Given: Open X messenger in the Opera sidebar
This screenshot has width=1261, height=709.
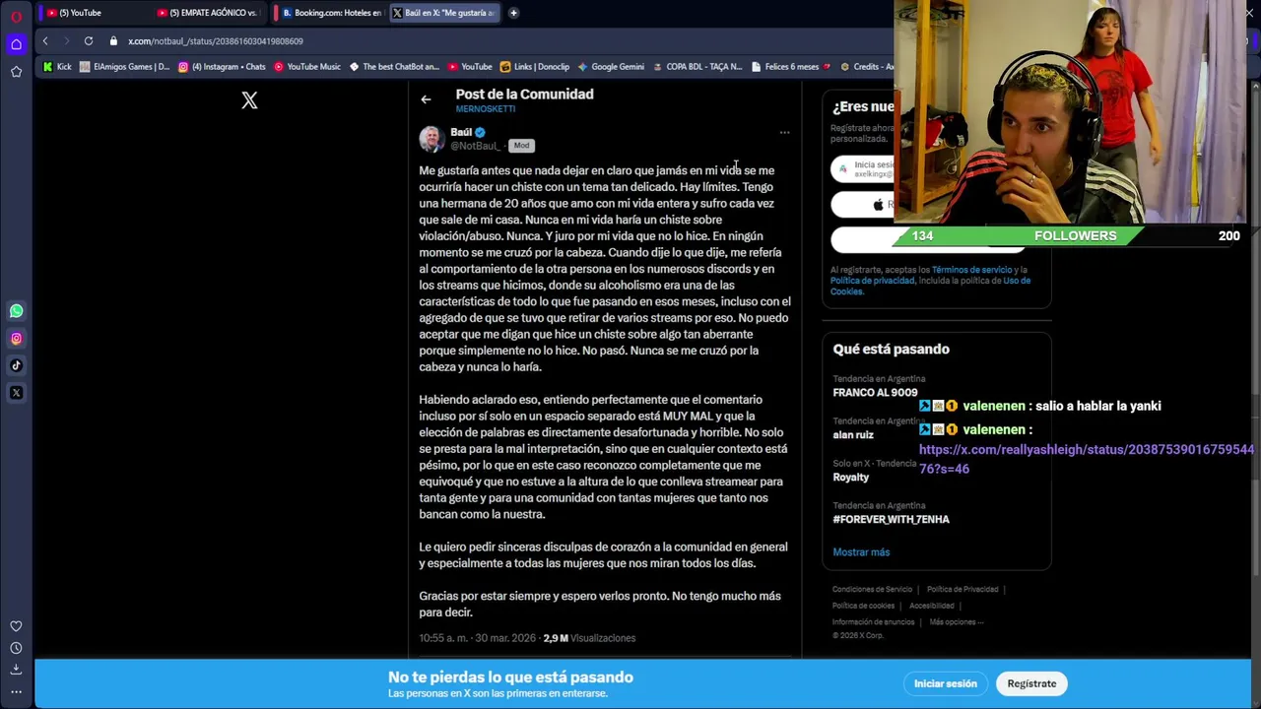Looking at the screenshot, I should [16, 393].
